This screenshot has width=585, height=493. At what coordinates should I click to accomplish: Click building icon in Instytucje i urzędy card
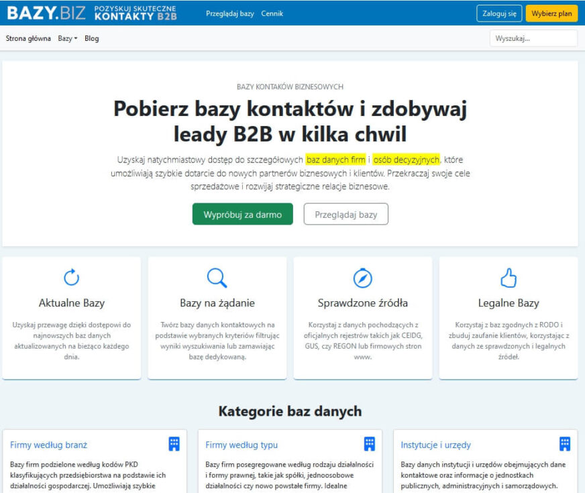tap(565, 444)
